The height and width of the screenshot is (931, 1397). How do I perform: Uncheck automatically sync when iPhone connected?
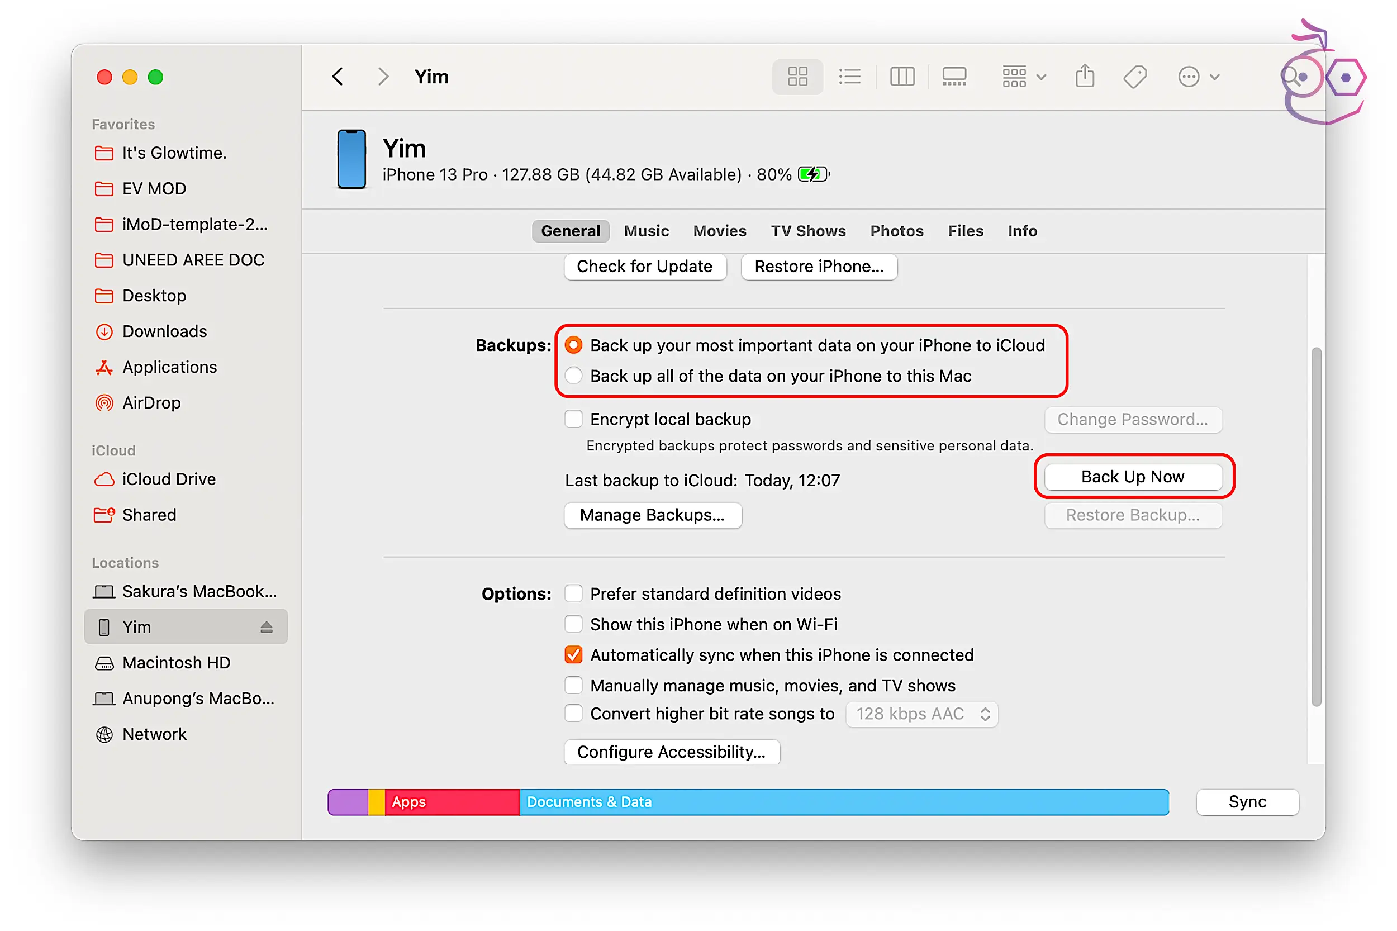[x=573, y=655]
